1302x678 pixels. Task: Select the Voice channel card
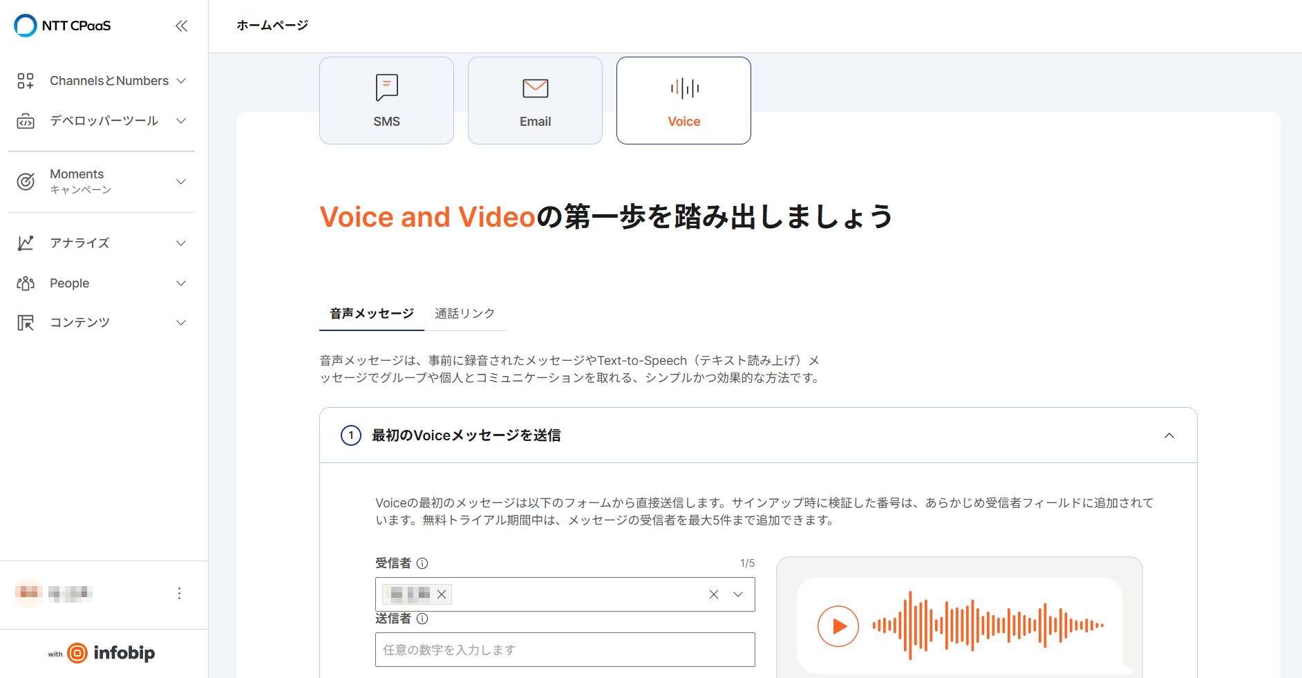(683, 100)
